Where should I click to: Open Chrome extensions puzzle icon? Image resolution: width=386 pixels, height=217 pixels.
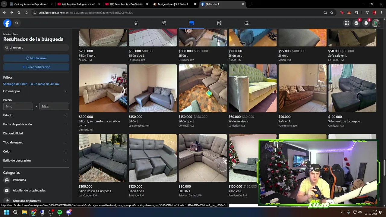(x=356, y=13)
